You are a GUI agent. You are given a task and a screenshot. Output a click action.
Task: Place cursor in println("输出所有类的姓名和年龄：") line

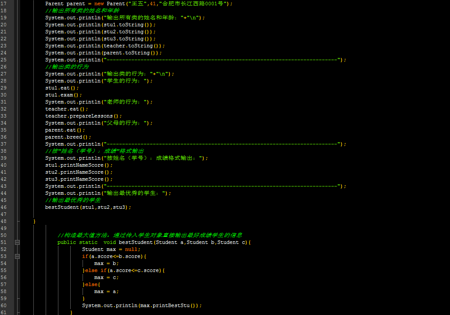click(125, 18)
